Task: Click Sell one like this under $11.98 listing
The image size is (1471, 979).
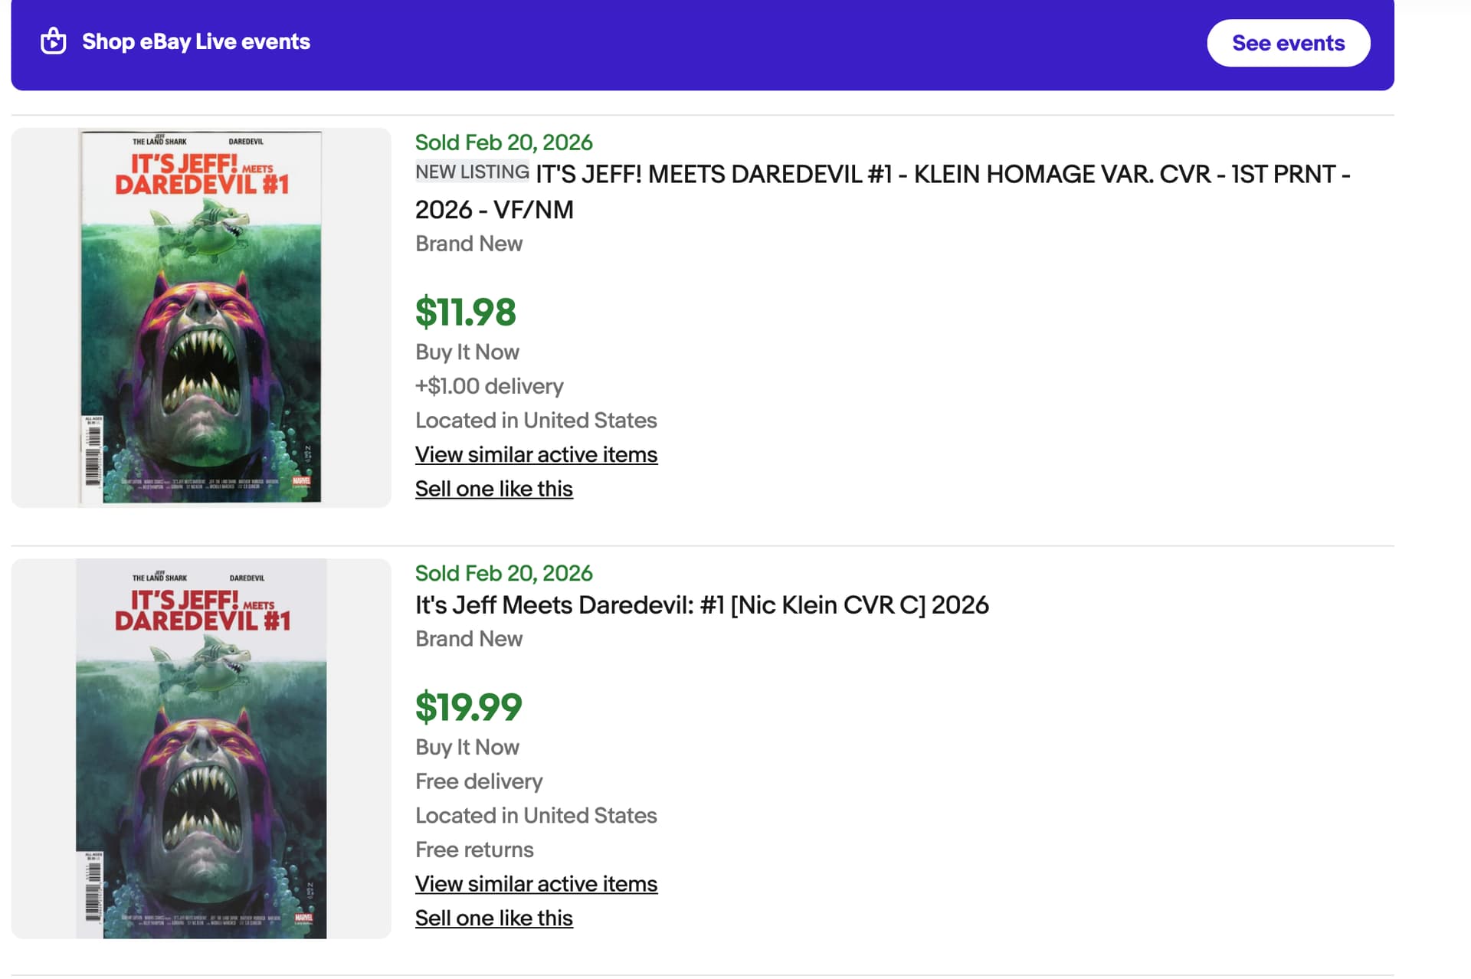Action: tap(493, 489)
